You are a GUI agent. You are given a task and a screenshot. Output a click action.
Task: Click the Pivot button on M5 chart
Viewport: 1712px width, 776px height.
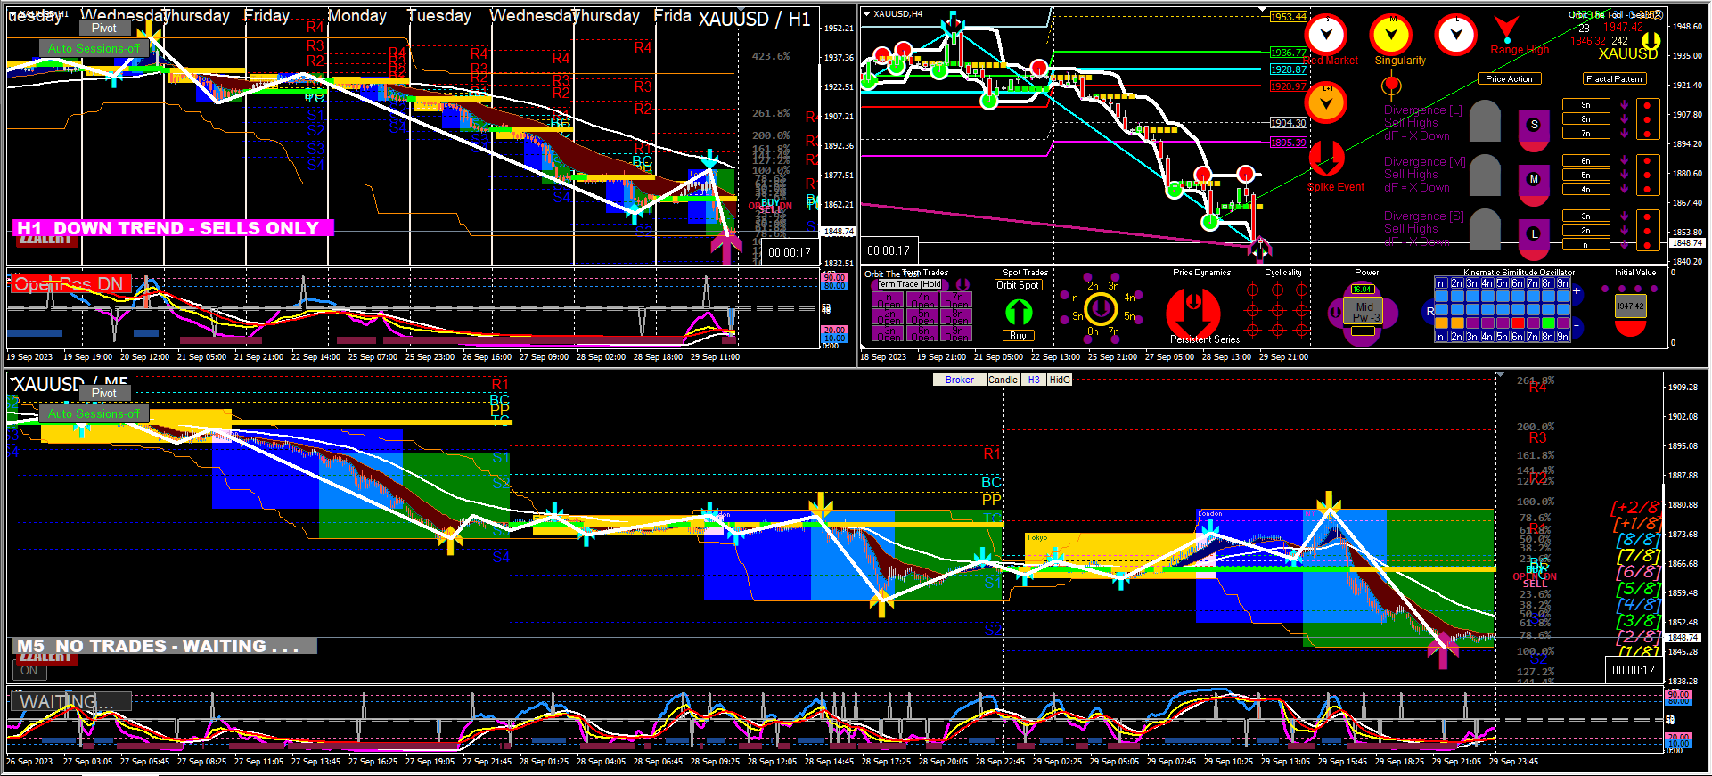pyautogui.click(x=104, y=393)
